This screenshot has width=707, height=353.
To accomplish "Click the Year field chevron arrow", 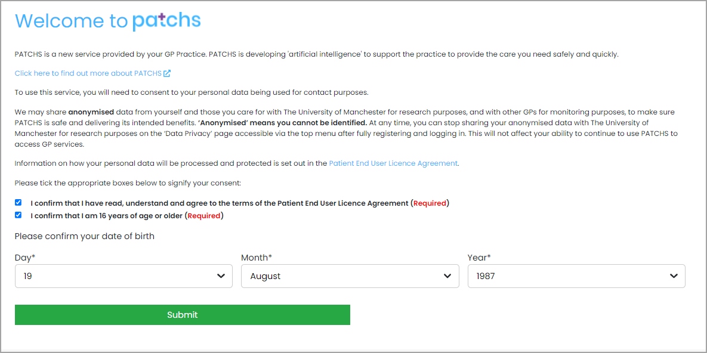I will [x=674, y=276].
